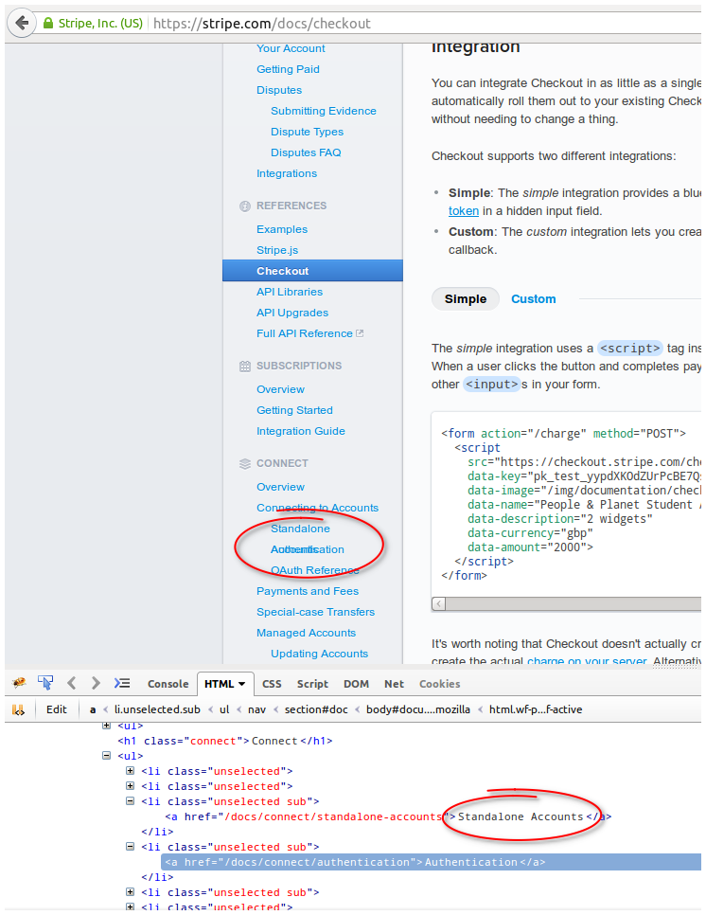The width and height of the screenshot is (706, 915).
Task: Open the Integrations sidebar link
Action: [x=287, y=174]
